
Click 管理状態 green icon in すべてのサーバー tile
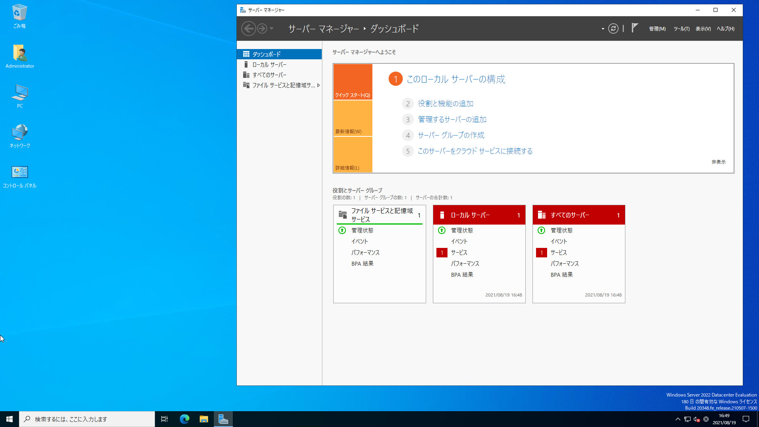(542, 230)
